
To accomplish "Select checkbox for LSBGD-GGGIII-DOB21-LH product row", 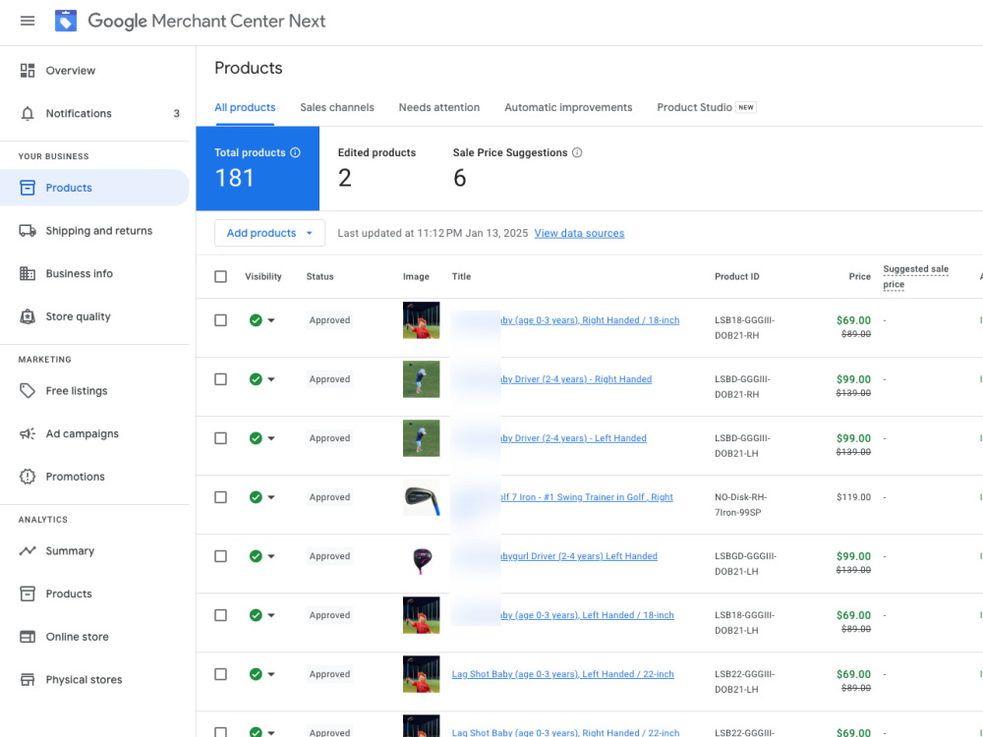I will point(220,556).
